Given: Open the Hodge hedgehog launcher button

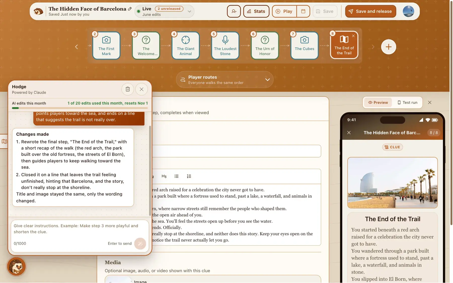Looking at the screenshot, I should [x=16, y=266].
